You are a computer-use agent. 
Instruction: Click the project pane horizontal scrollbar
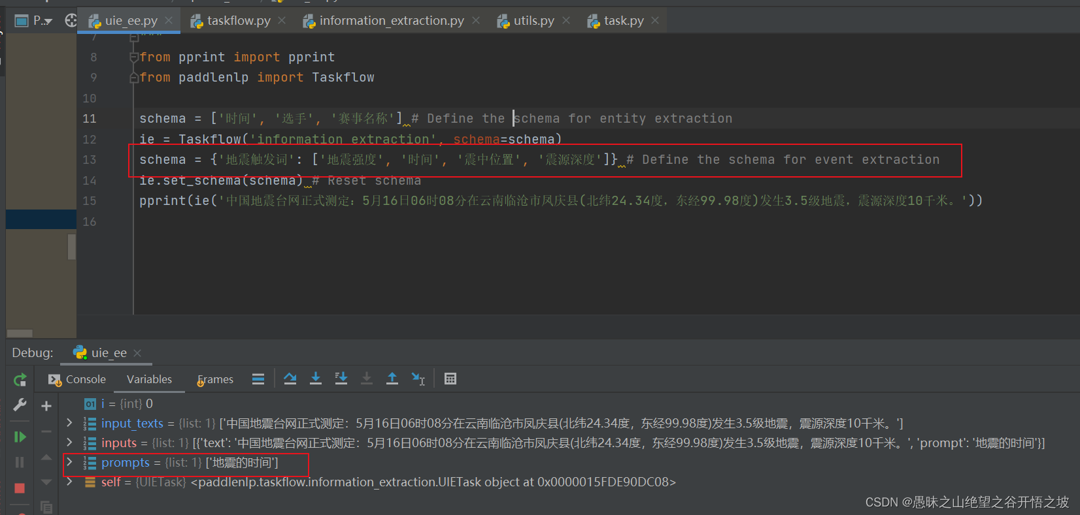(20, 333)
